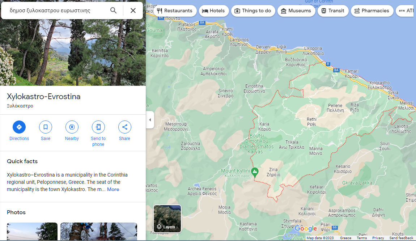This screenshot has width=416, height=241.
Task: Show Pharmacies on the map
Action: [x=372, y=11]
